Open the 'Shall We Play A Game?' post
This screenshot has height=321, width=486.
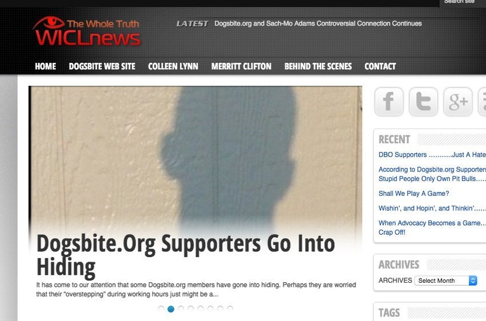point(413,194)
